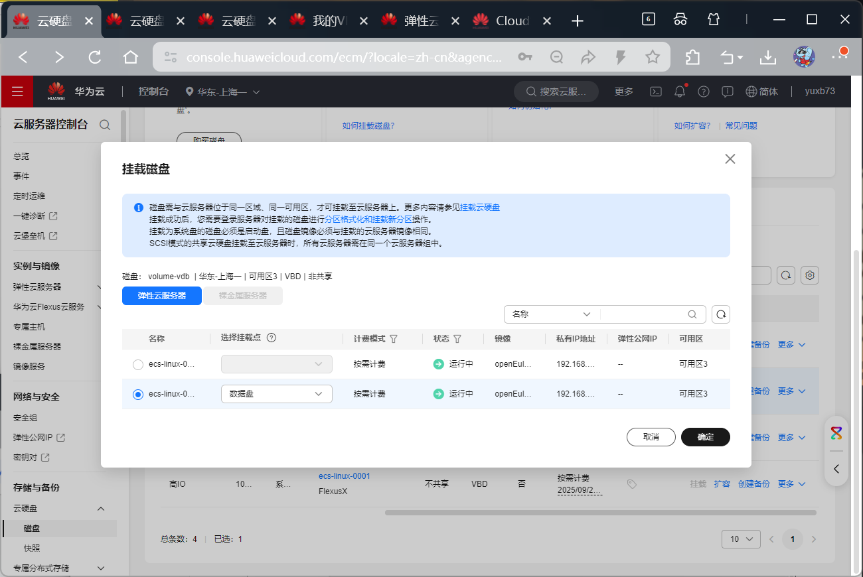Open the password key icon in address bar

(525, 57)
